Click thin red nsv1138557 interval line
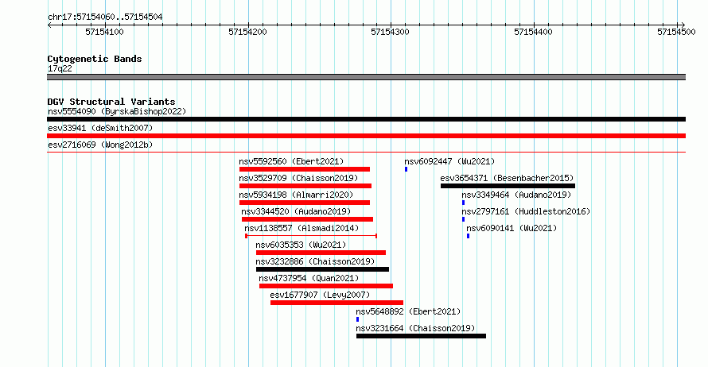 (311, 236)
